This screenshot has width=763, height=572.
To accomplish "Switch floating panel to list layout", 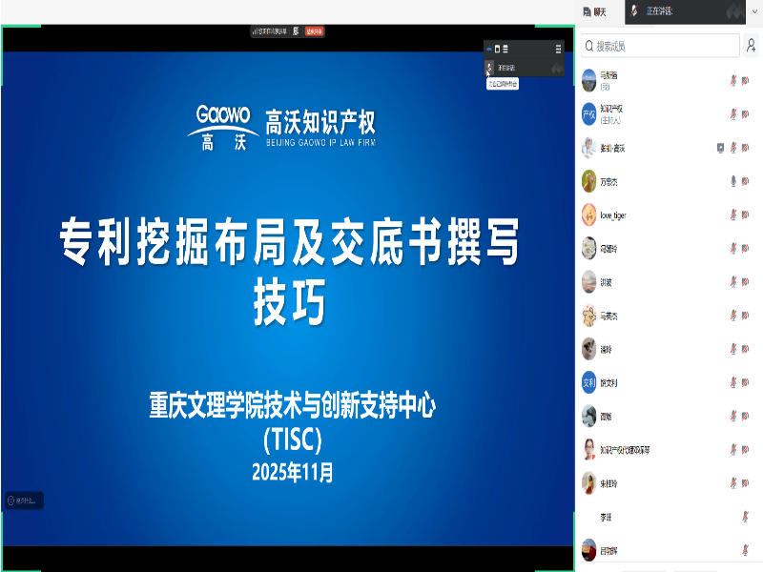I will point(505,49).
